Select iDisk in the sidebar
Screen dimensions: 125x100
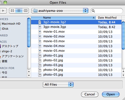tap(5, 29)
